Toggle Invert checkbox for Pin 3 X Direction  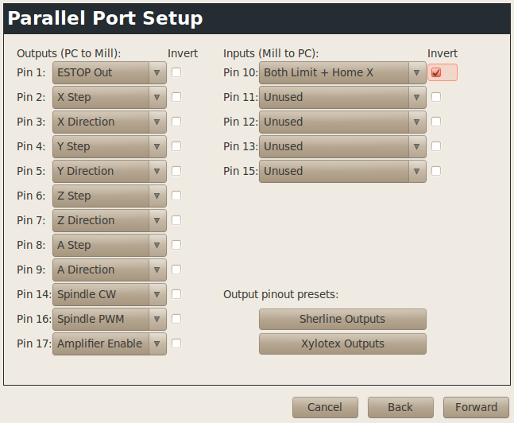tap(176, 122)
